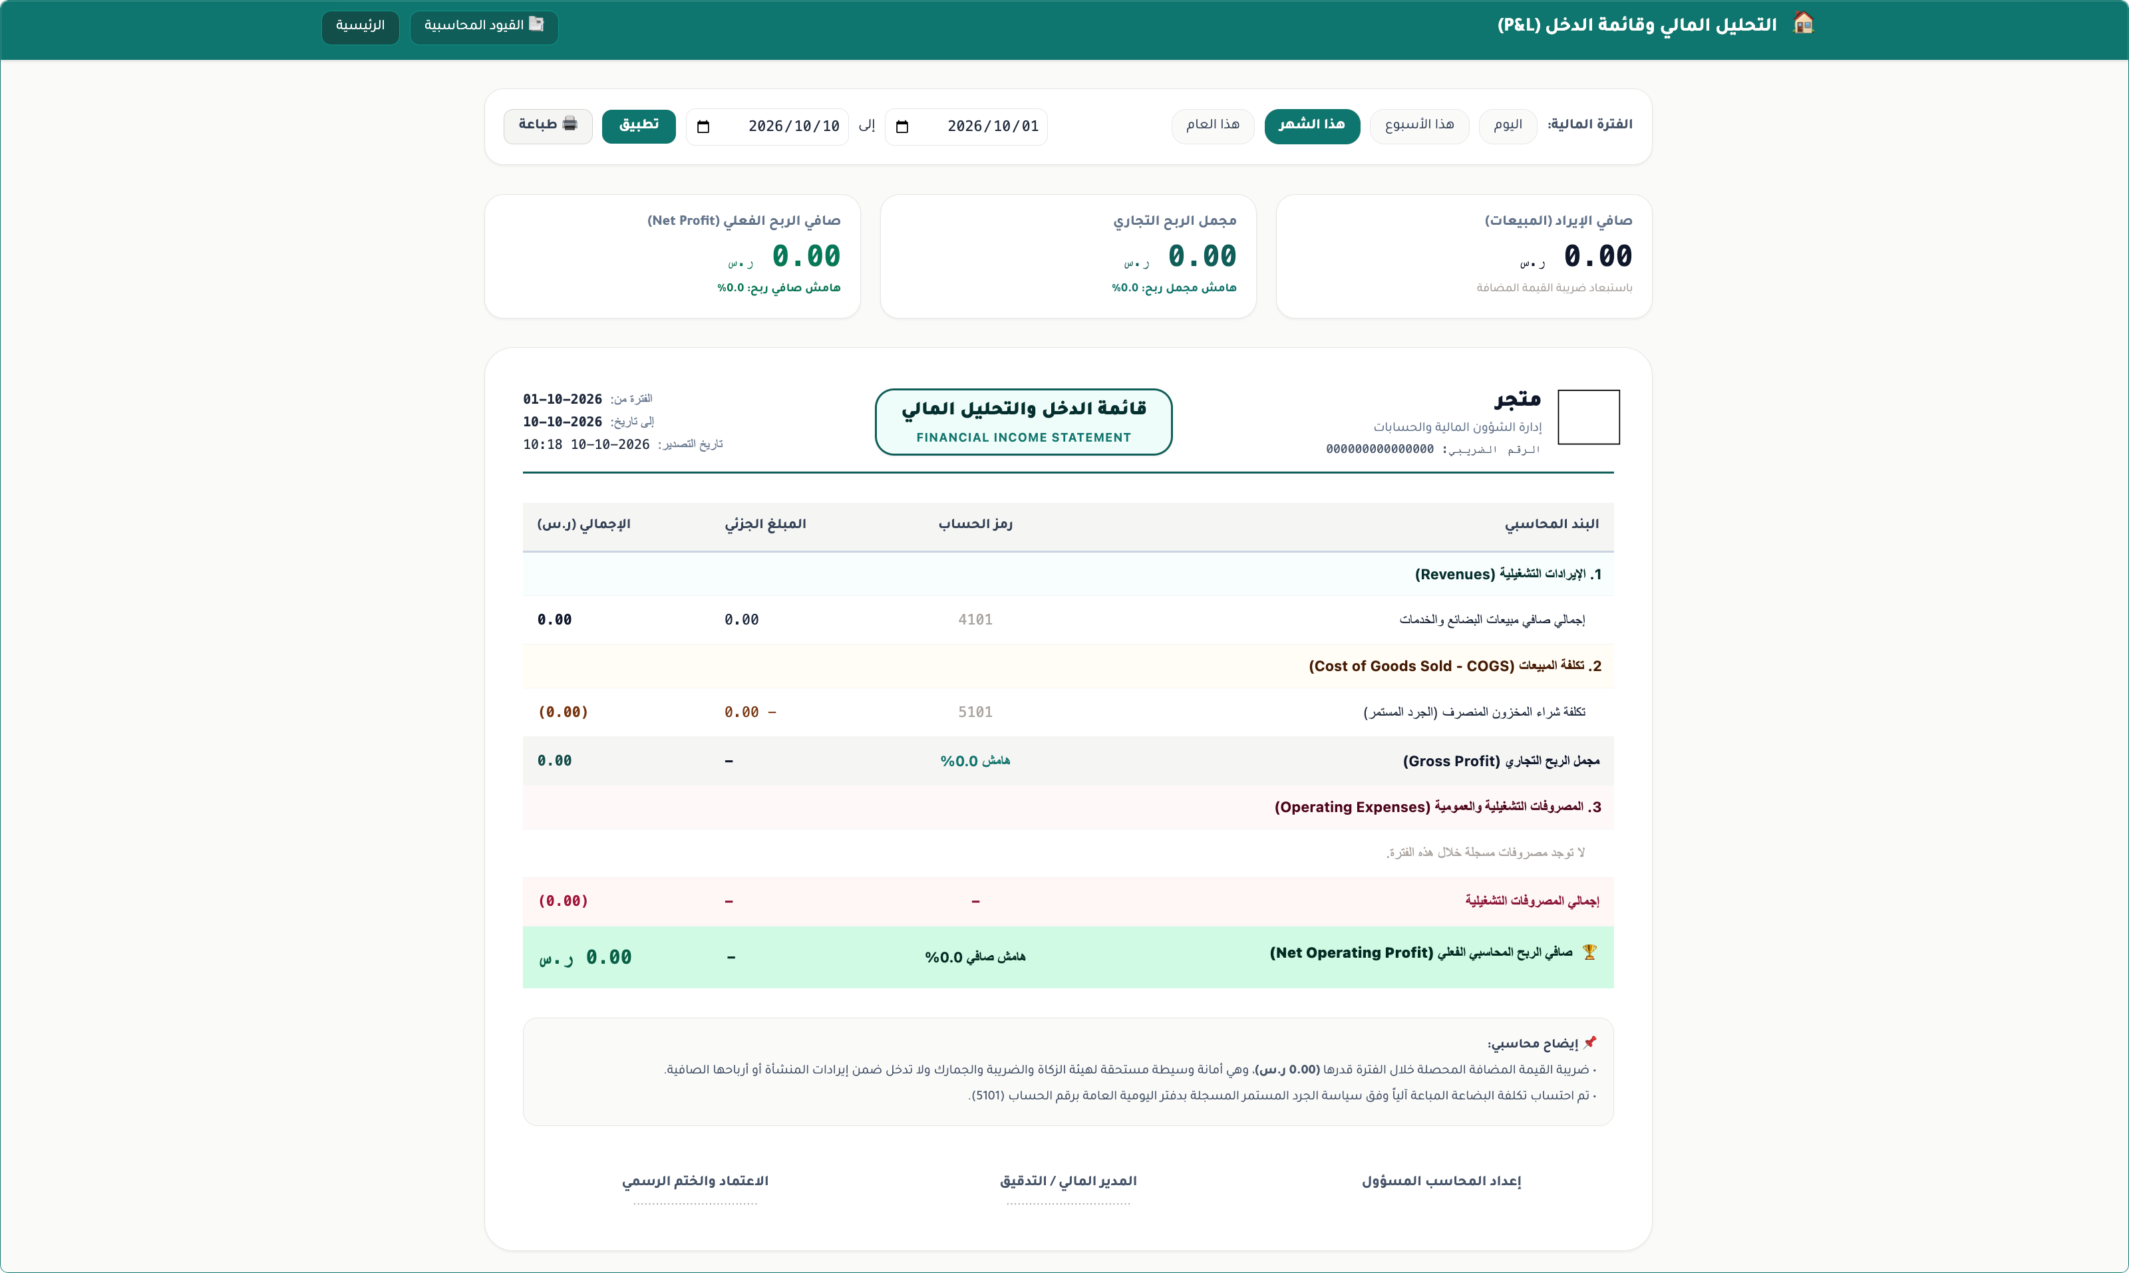Screen dimensions: 2129x1273
Task: Click the صافي الربح الفعلي (Net Profit) card
Action: 672,255
